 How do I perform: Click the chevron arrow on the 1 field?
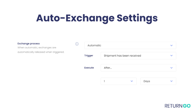(x=132, y=81)
